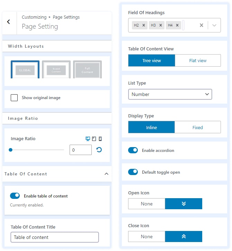Remove the H3 heading tag
The image size is (232, 251).
click(x=161, y=25)
